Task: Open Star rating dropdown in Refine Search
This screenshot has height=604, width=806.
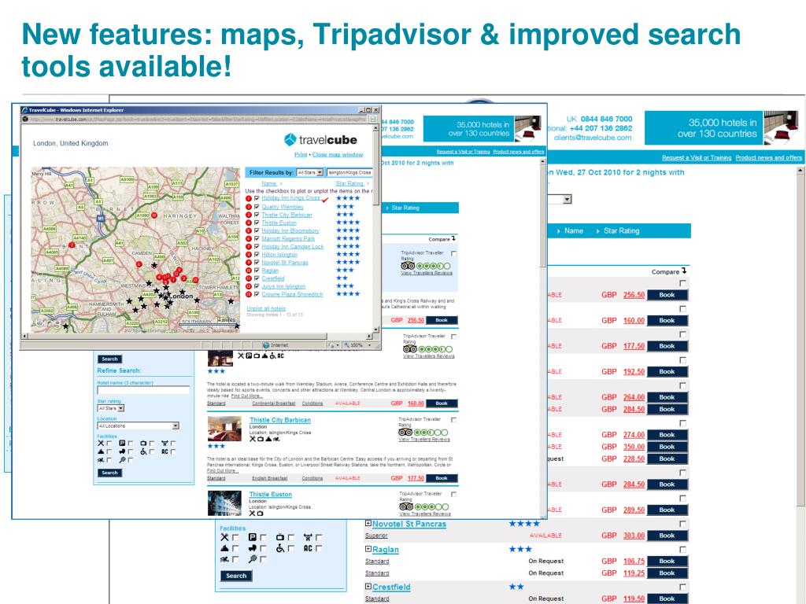Action: pos(110,408)
